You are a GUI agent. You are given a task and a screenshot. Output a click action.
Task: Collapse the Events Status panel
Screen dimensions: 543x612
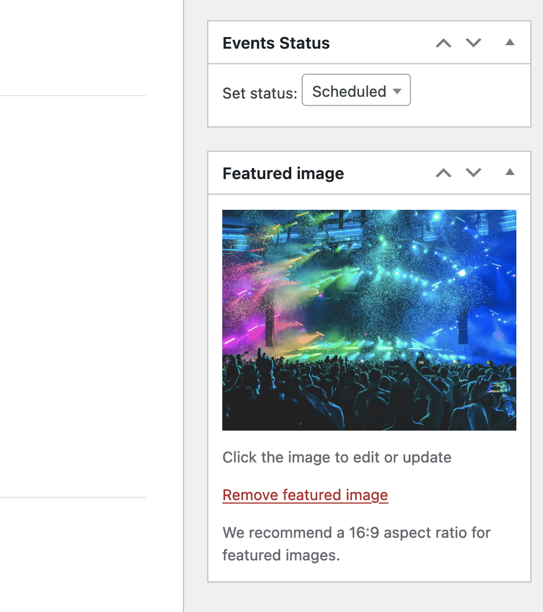click(509, 43)
